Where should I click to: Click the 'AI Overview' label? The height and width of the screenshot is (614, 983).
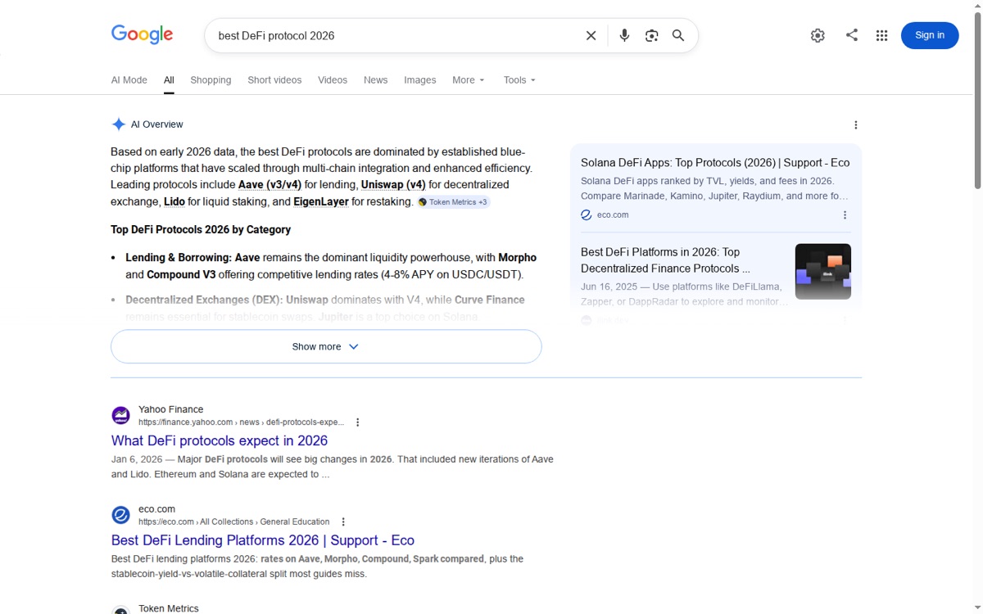157,124
